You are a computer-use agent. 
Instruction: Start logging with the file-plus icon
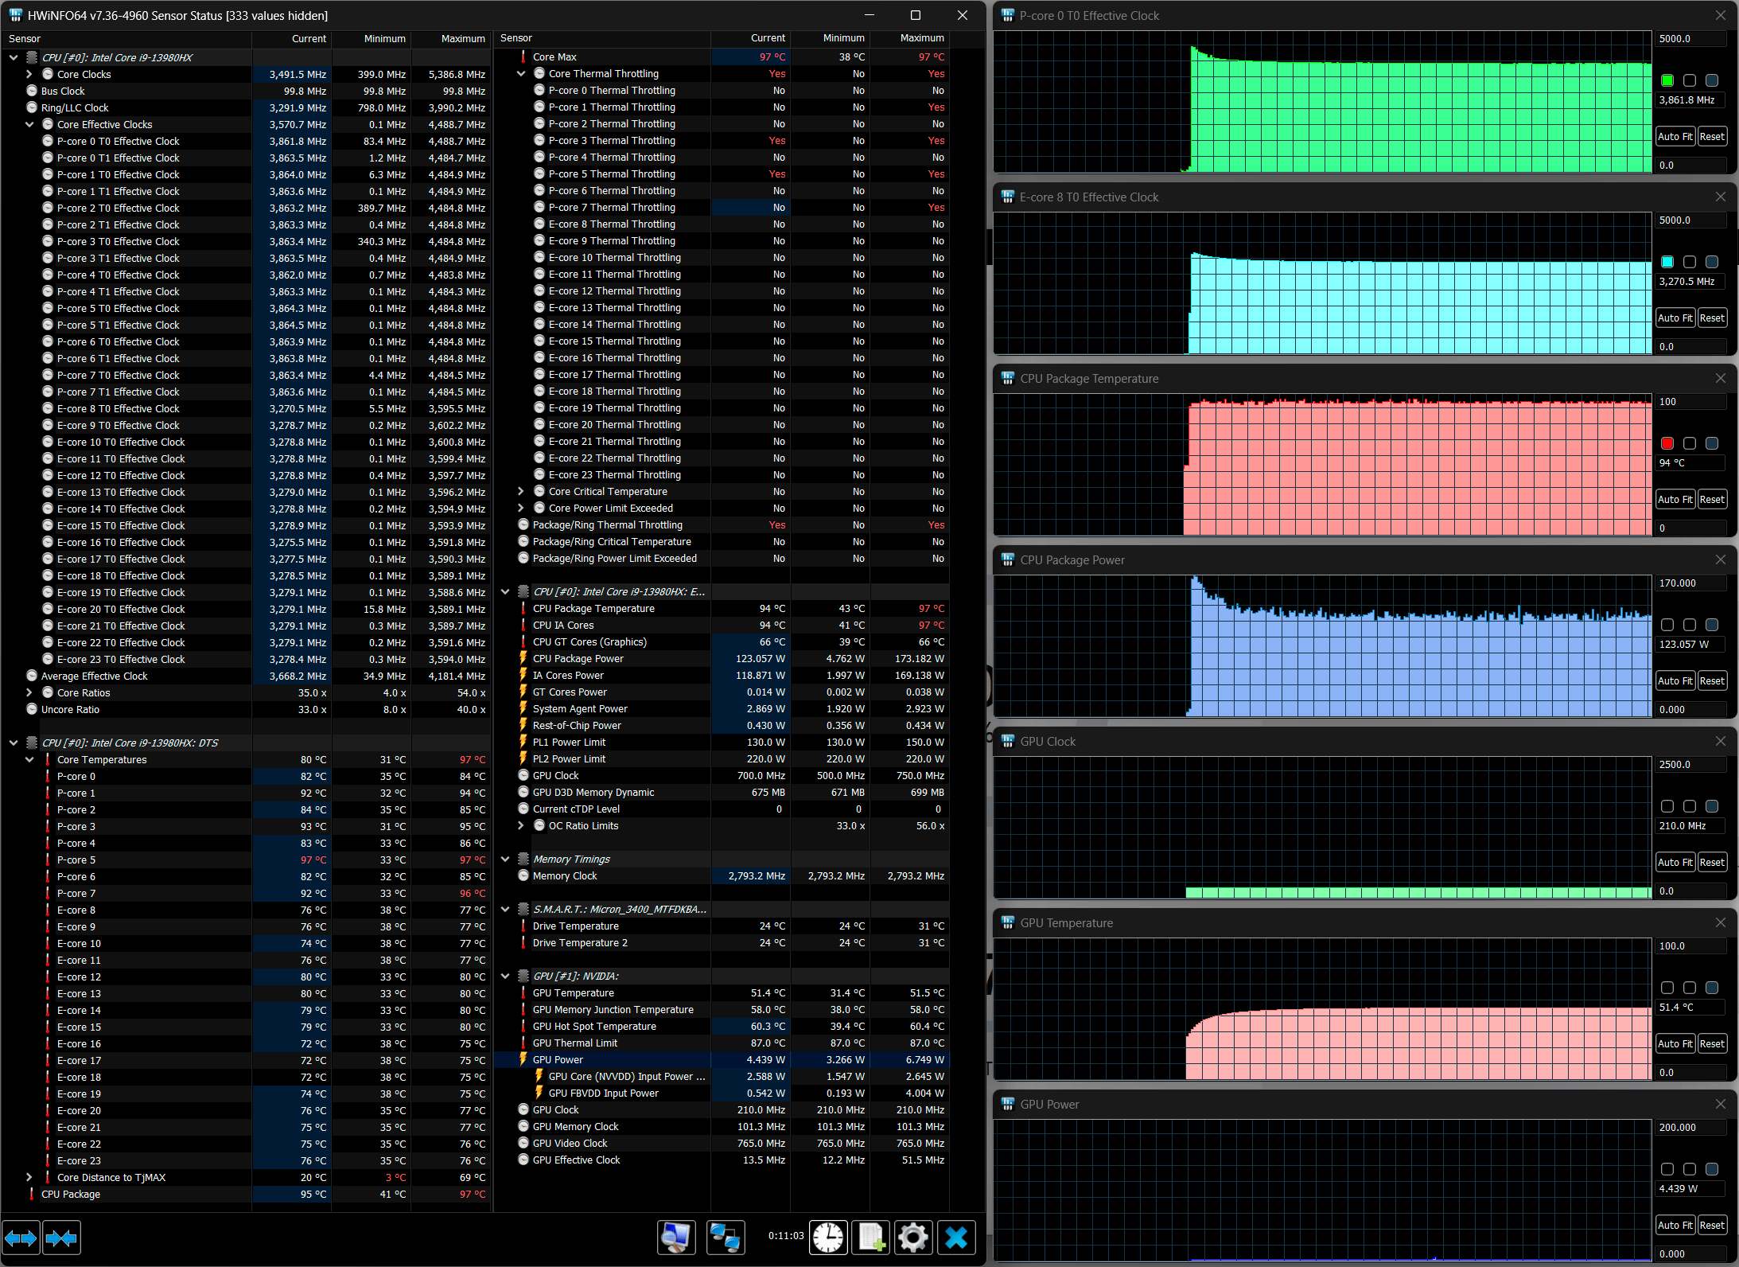click(870, 1238)
